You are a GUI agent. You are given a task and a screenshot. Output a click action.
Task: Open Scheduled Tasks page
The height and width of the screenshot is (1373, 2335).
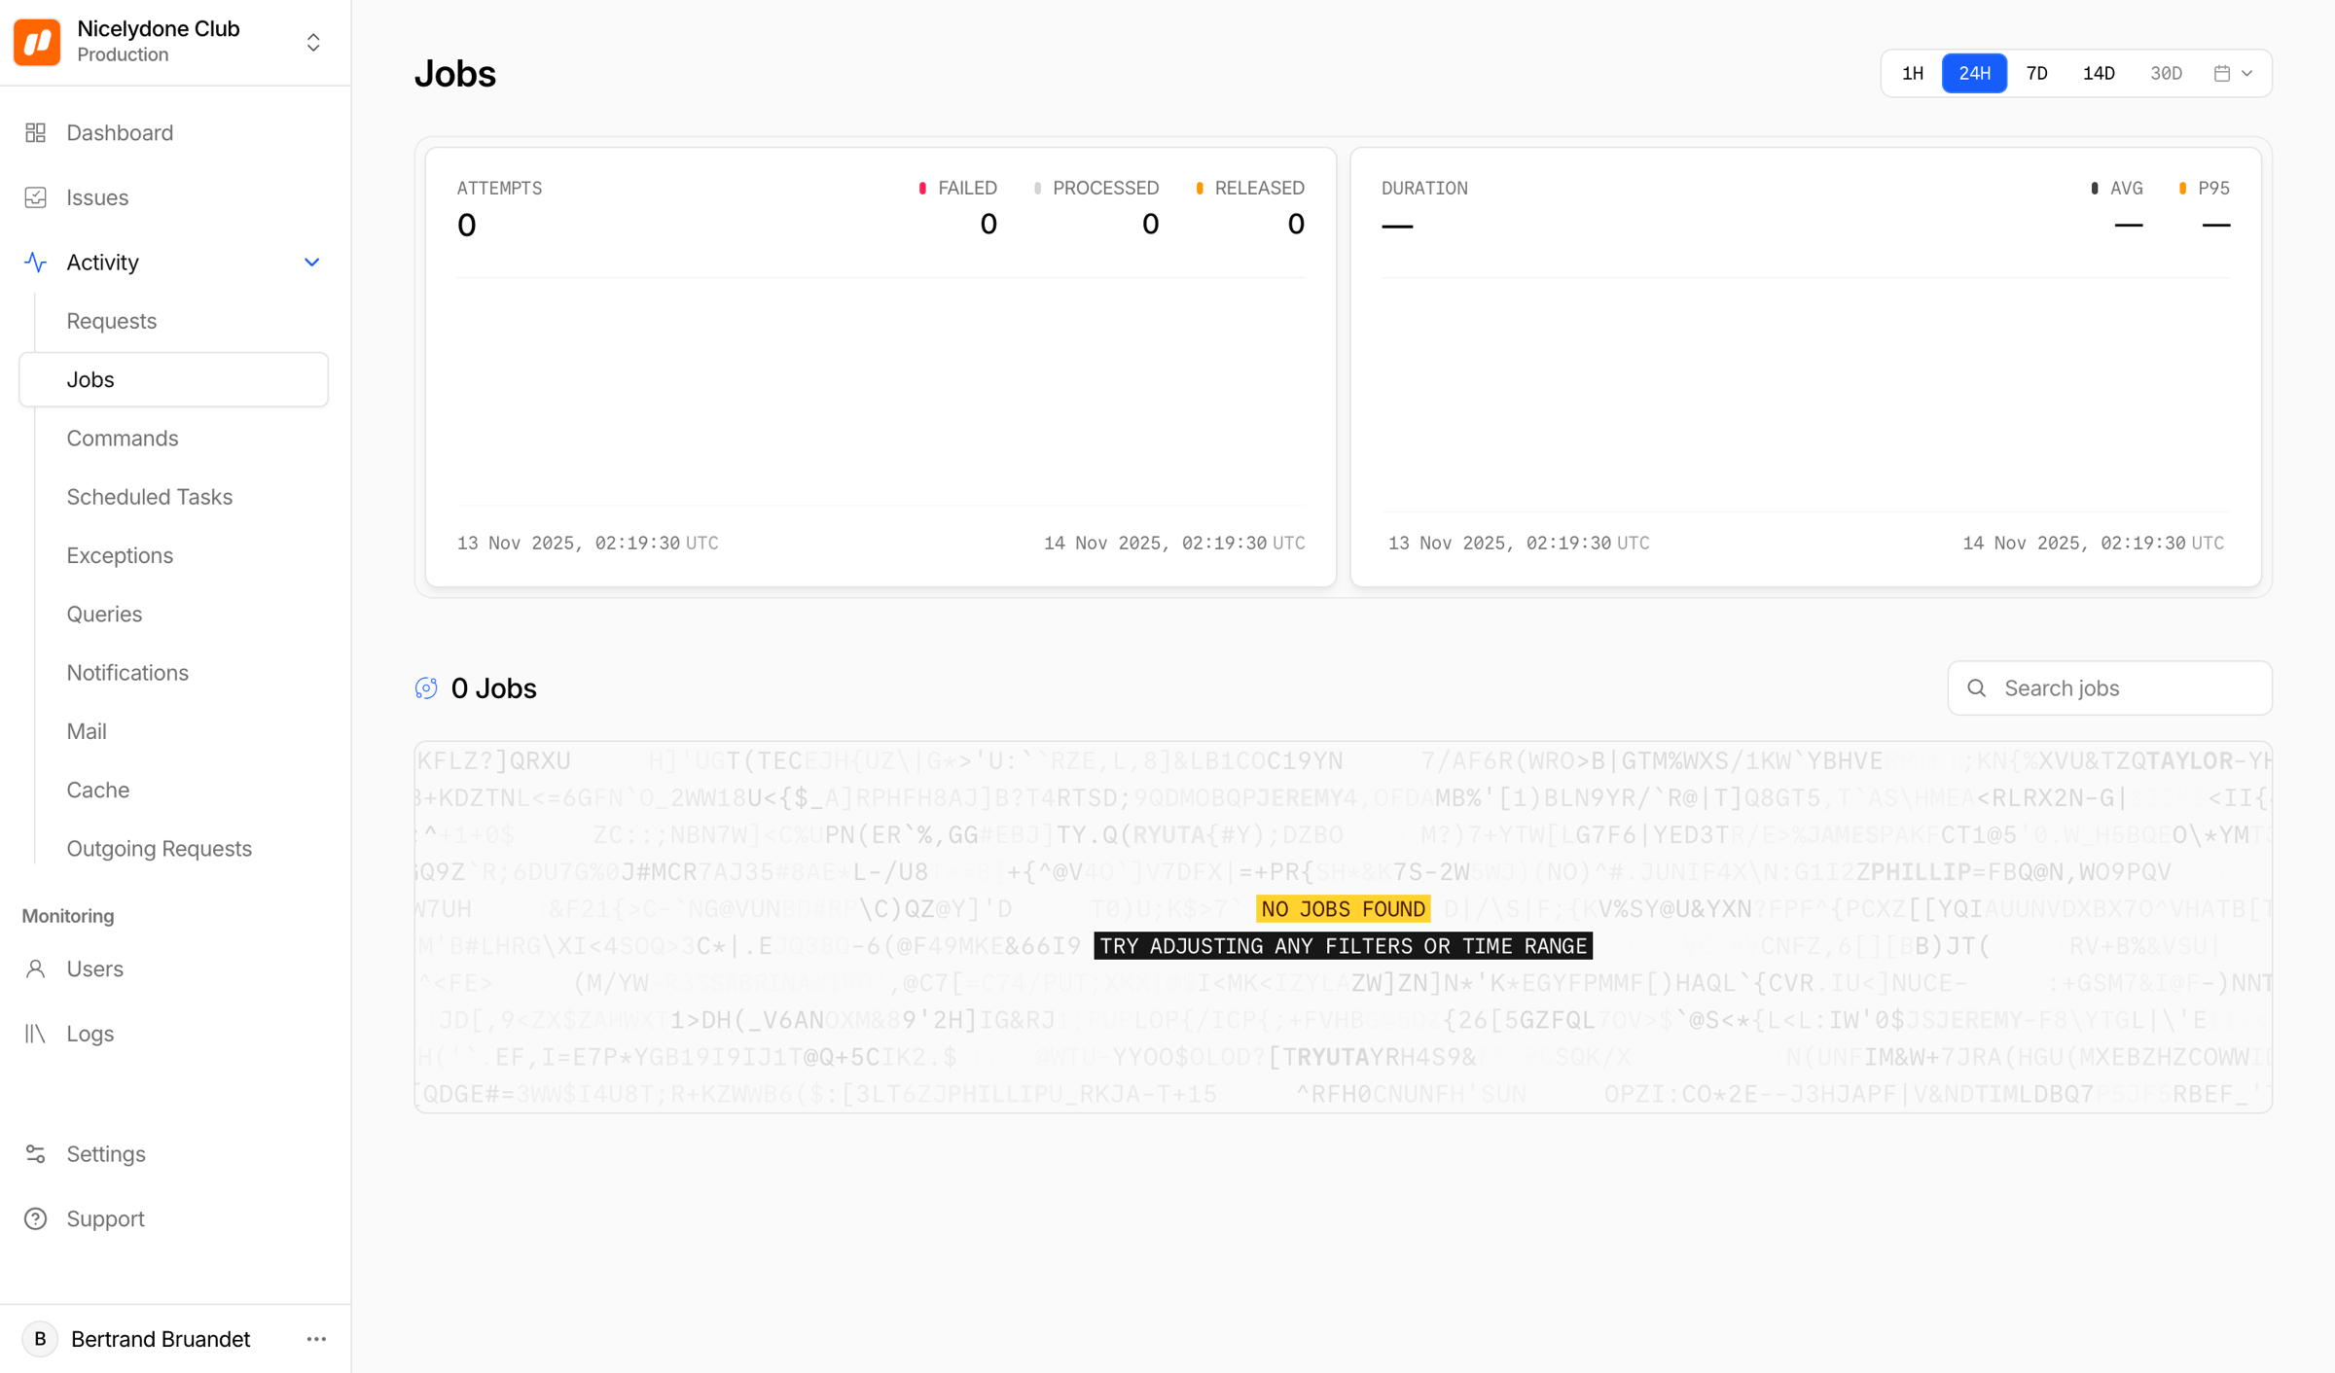click(x=150, y=497)
